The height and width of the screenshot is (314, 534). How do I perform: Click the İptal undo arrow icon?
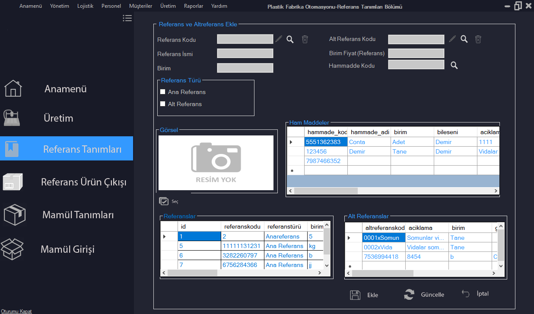(x=465, y=293)
